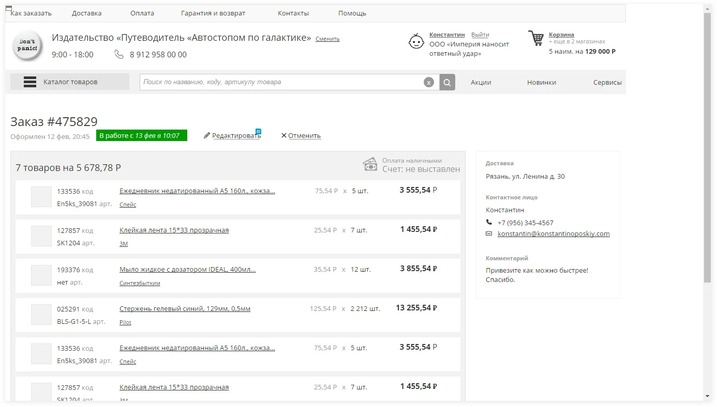Clear the search field with the x button
Viewport: 717px width, 407px height.
pyautogui.click(x=428, y=82)
